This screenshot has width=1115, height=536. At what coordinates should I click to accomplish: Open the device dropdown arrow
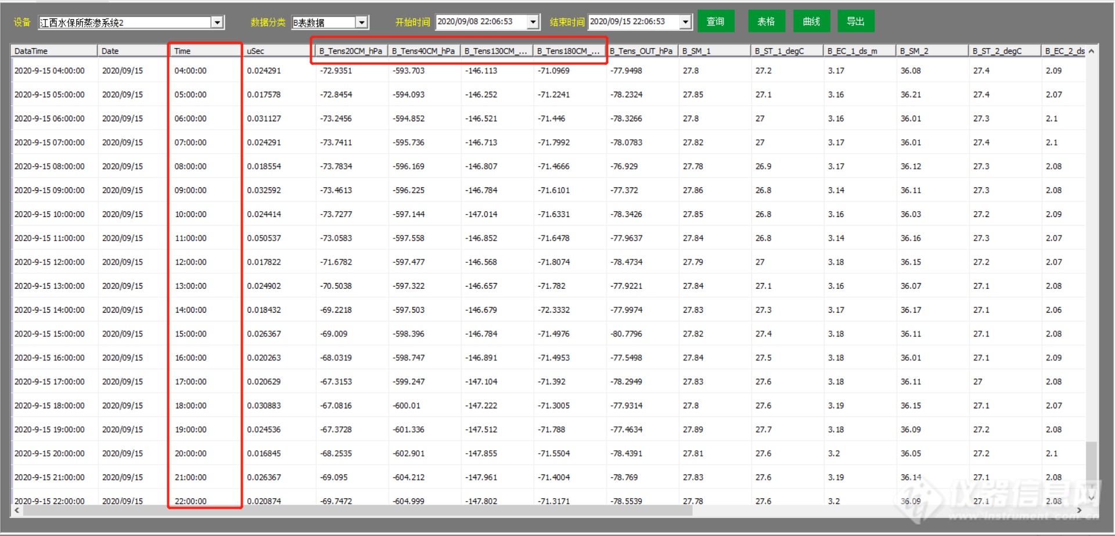click(x=217, y=23)
